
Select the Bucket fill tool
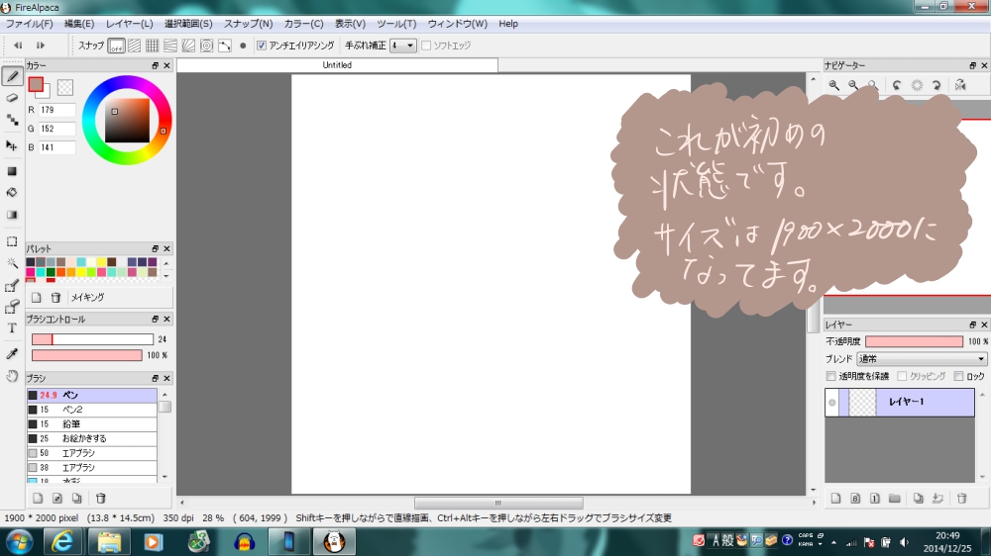pyautogui.click(x=12, y=192)
